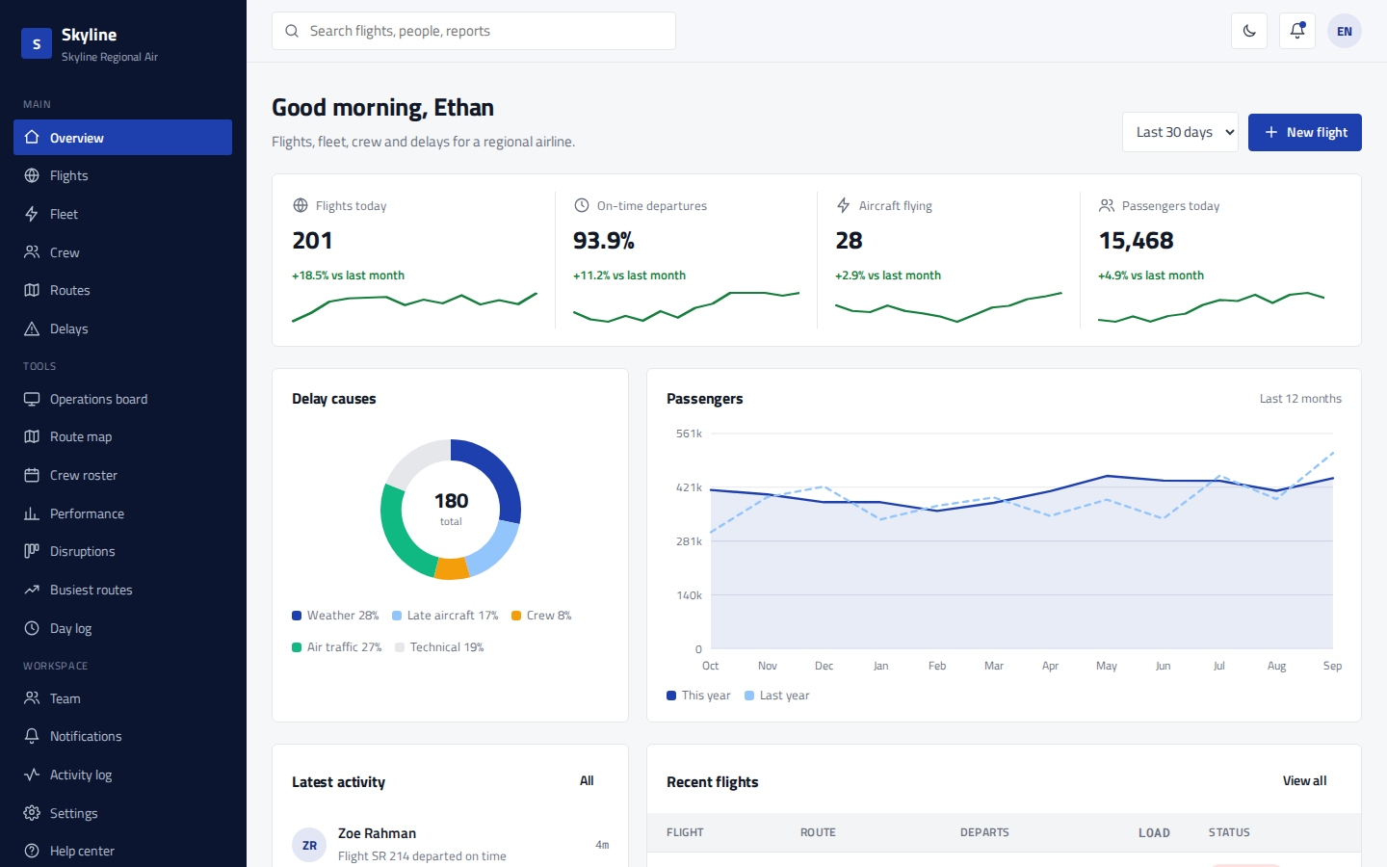Sort by the STATUS column header
The height and width of the screenshot is (867, 1387).
1229,832
